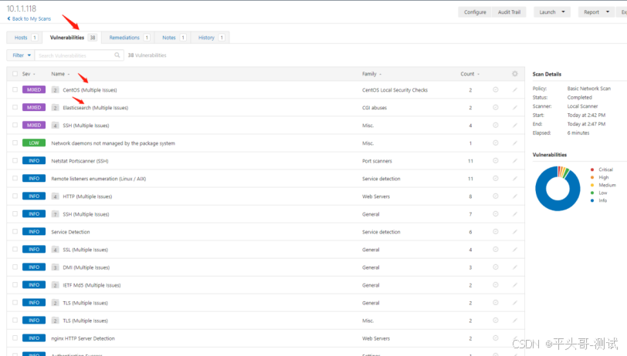Check the CentOS (Multiple Issues) row checkbox
The height and width of the screenshot is (356, 627).
15,90
